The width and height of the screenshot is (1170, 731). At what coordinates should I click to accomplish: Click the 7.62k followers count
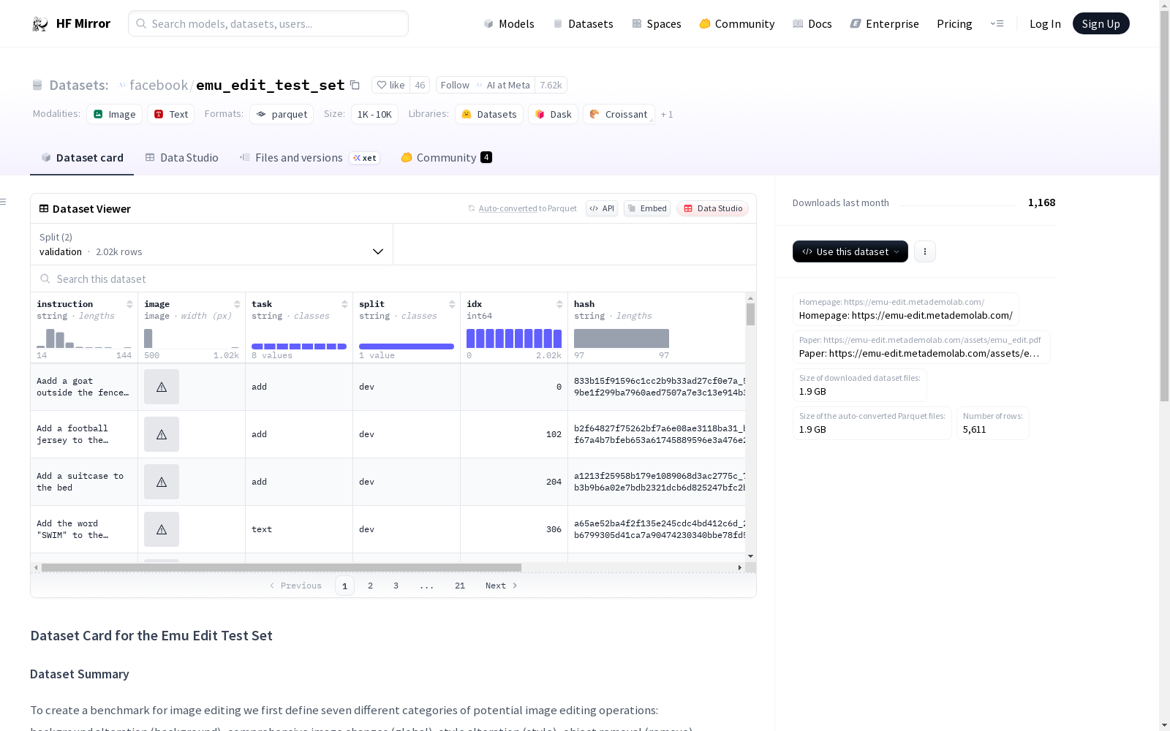[x=551, y=85]
